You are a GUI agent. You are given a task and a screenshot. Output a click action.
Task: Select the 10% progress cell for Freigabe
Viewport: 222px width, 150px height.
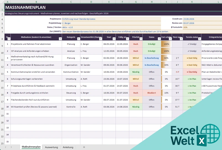166,93
